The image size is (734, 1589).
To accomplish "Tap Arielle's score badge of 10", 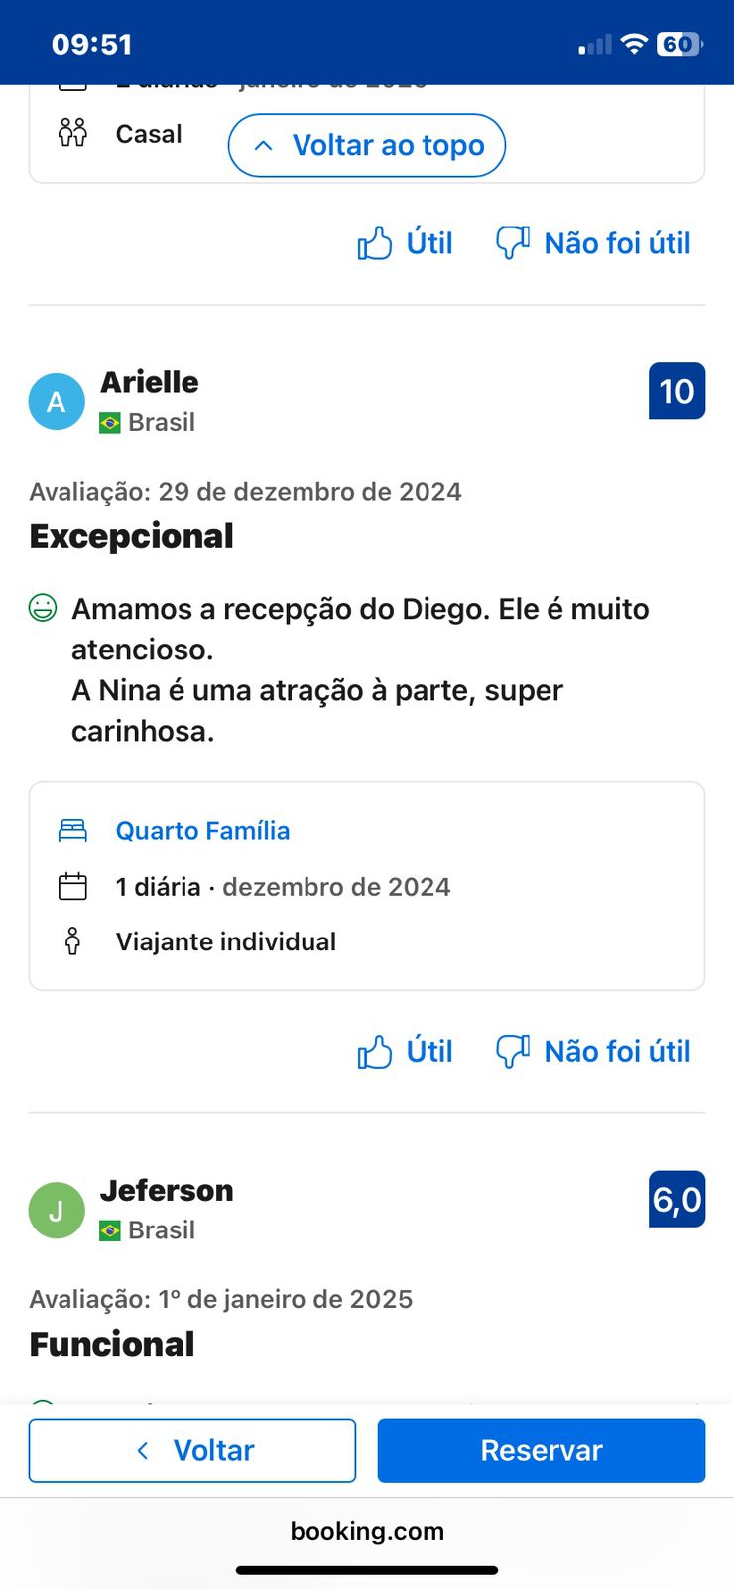I will (x=676, y=391).
